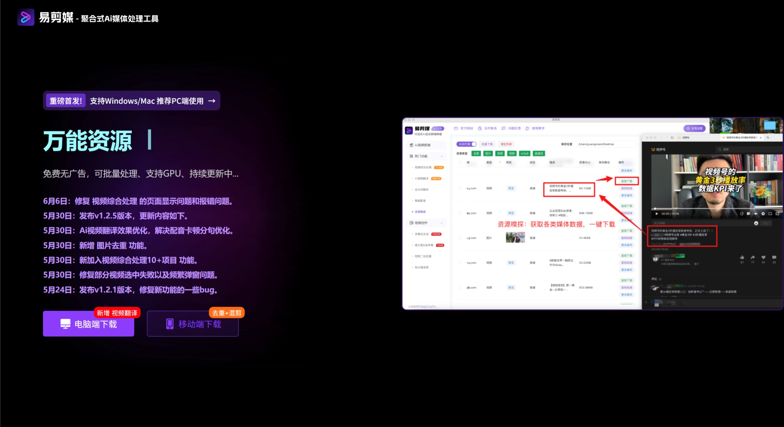
Task: Click the 新增 视频翻译 red badge
Action: point(117,313)
